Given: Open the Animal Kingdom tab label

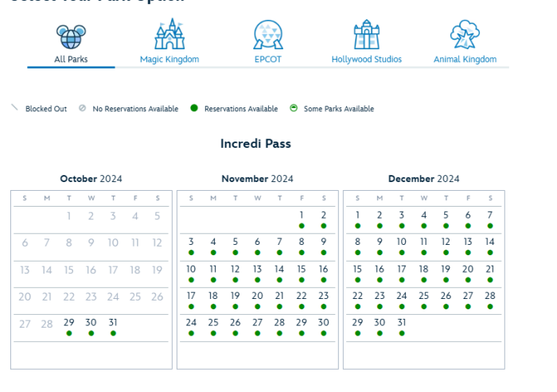Looking at the screenshot, I should (465, 60).
